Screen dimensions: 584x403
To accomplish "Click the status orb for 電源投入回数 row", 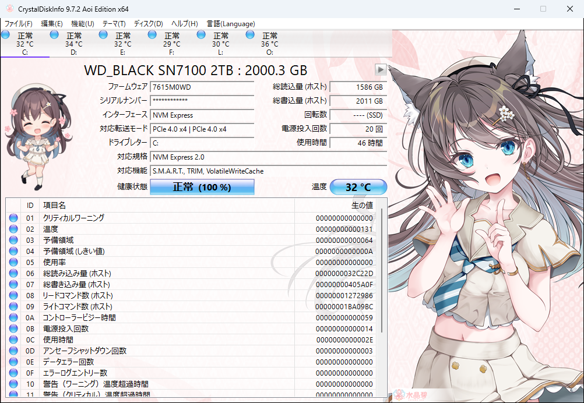I will tap(13, 329).
